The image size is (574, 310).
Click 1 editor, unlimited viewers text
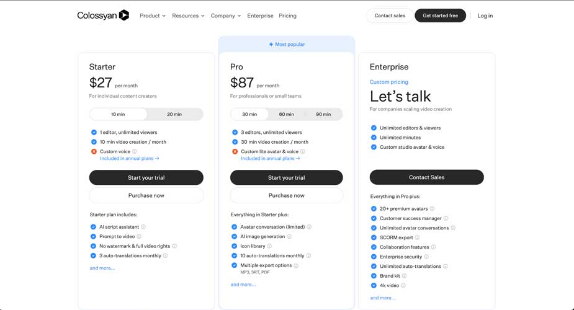click(128, 132)
